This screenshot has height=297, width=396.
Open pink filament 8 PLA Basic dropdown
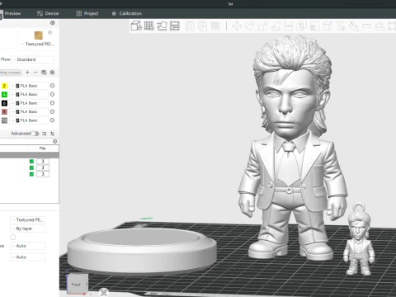point(29,111)
